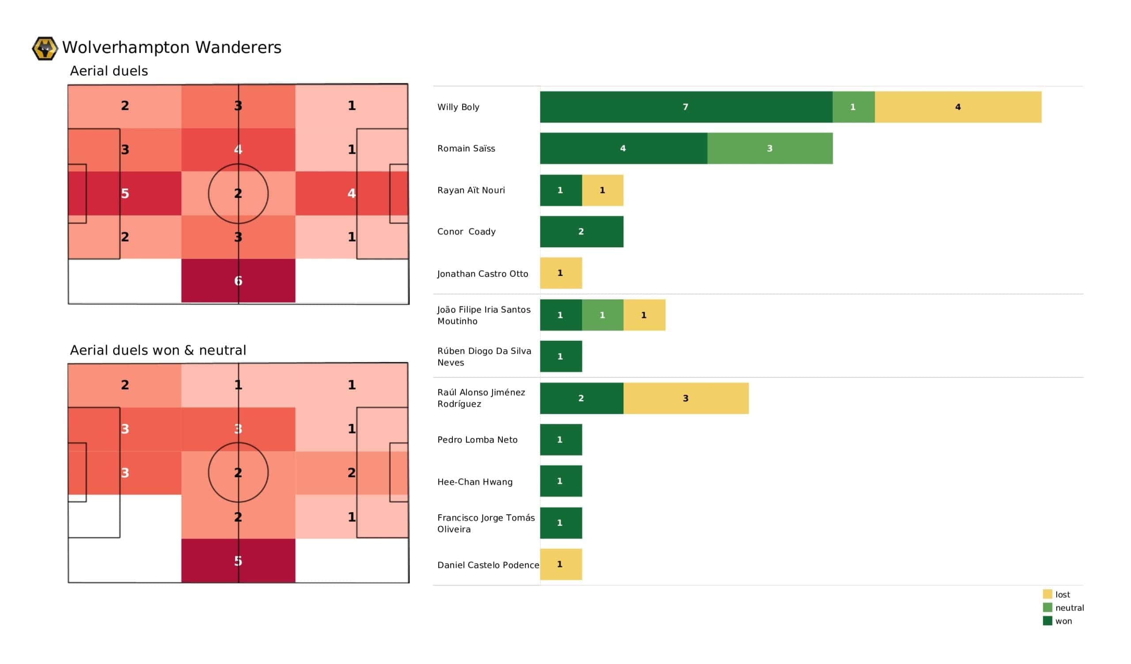
Task: Click the Pedro Lomba Neto player name
Action: 477,440
